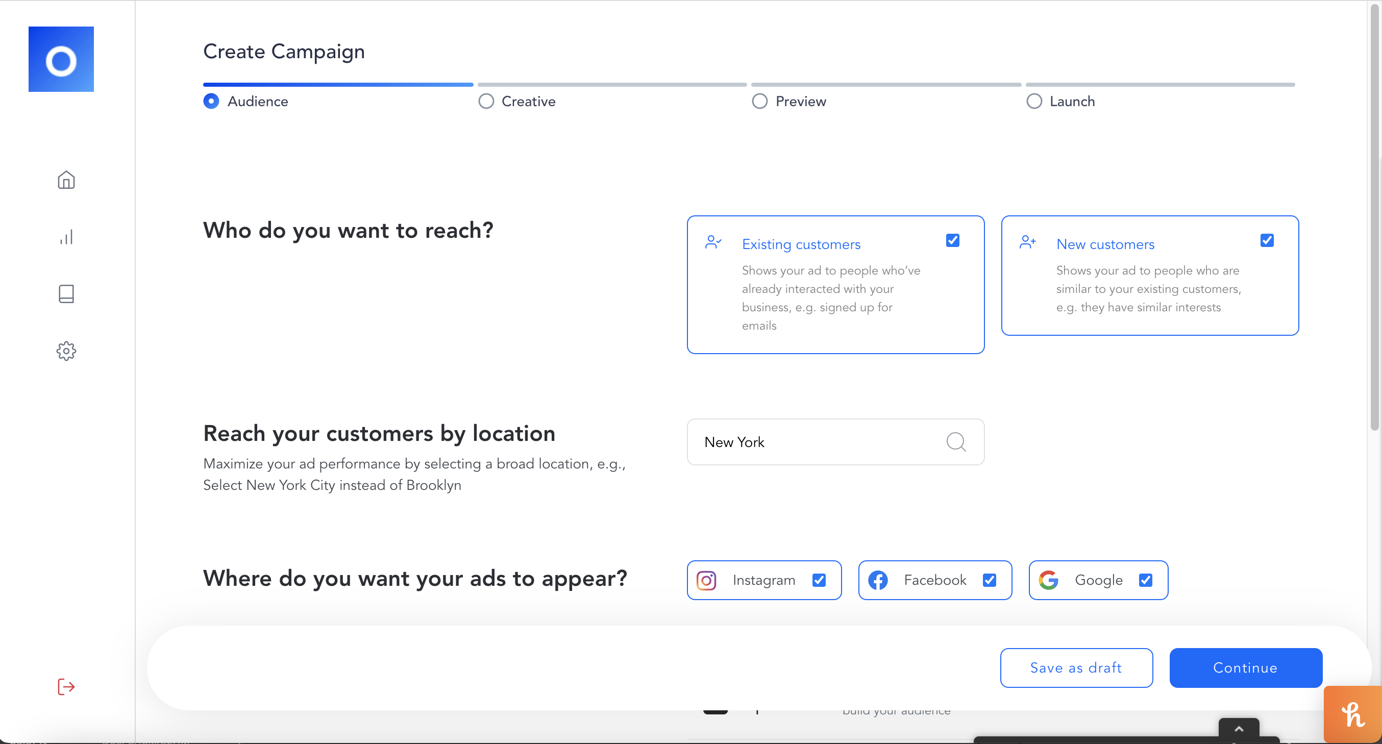The height and width of the screenshot is (744, 1382).
Task: Open settings gear in sidebar
Action: (66, 352)
